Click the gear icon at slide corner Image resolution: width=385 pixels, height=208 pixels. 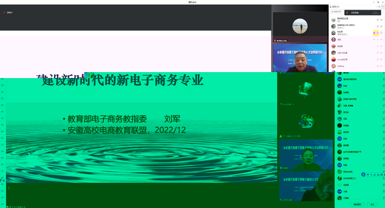[x=4, y=181]
